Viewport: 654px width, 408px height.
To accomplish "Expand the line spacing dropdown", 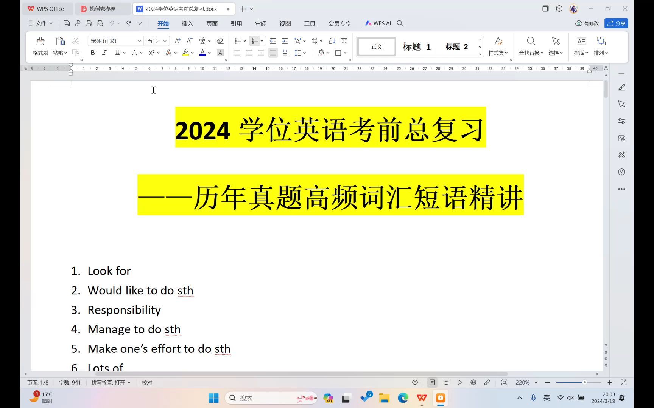I will (304, 53).
